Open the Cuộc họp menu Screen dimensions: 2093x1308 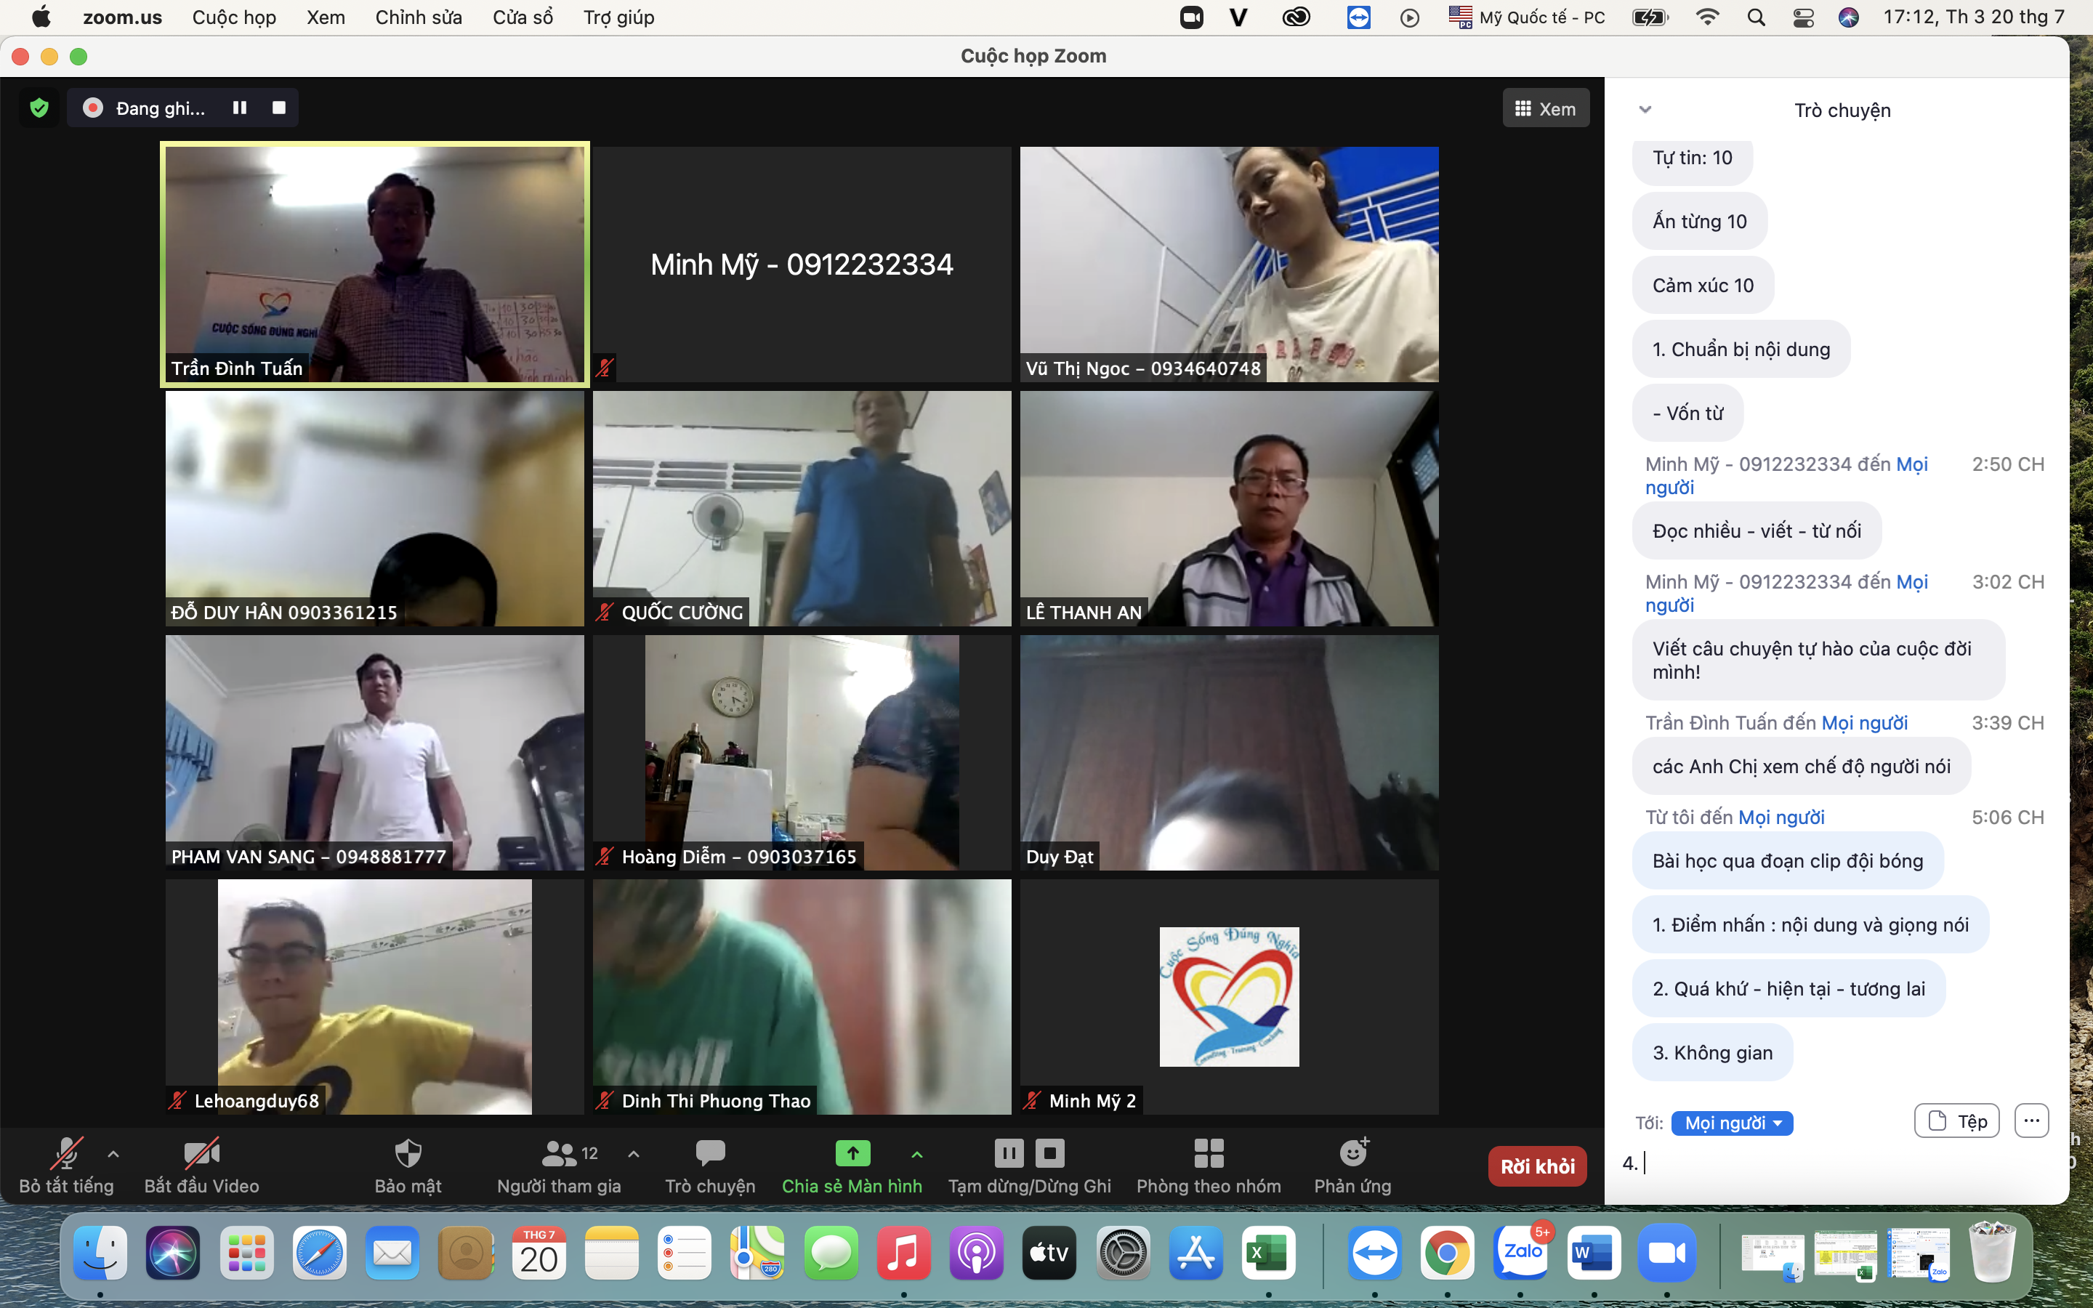pos(233,17)
